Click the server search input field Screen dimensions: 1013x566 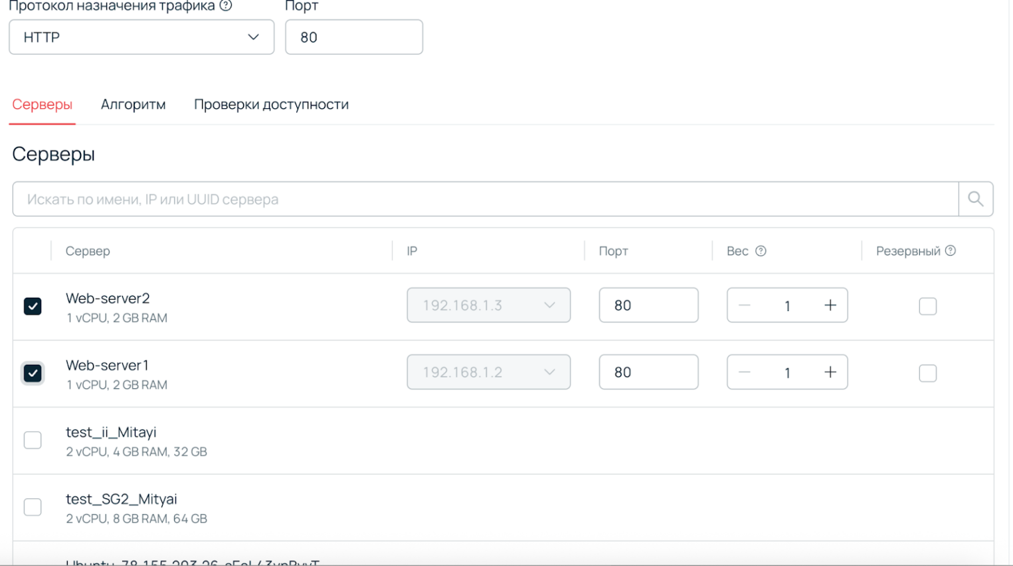point(465,198)
